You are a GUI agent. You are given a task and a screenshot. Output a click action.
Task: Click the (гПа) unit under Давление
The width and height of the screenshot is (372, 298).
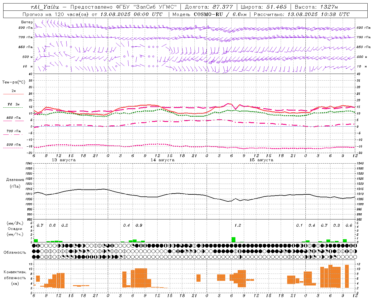(x=15, y=187)
